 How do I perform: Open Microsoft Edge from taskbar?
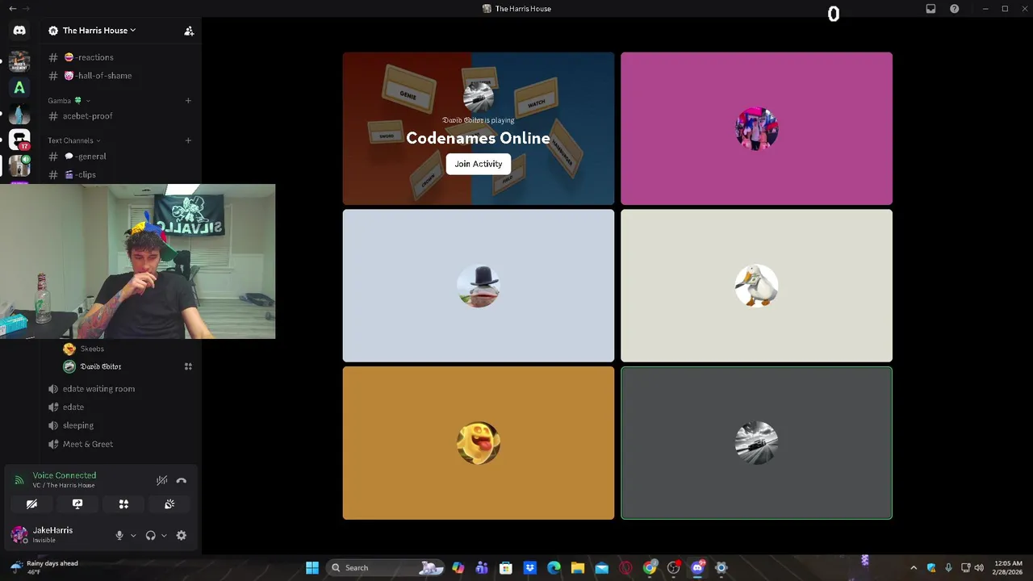tap(554, 568)
